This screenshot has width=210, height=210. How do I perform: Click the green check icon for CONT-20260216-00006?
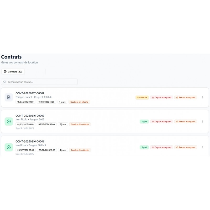[x=9, y=147]
